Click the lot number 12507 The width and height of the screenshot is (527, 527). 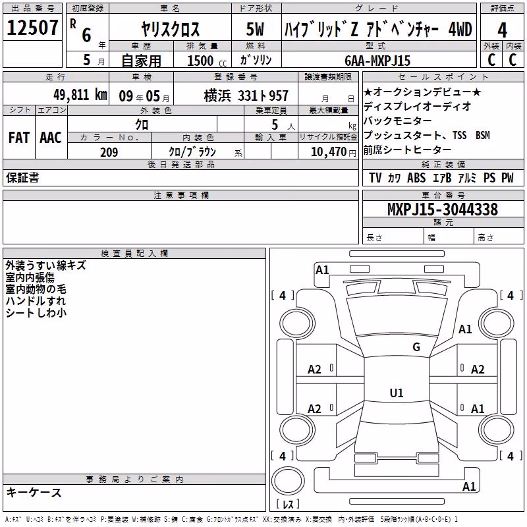32,28
